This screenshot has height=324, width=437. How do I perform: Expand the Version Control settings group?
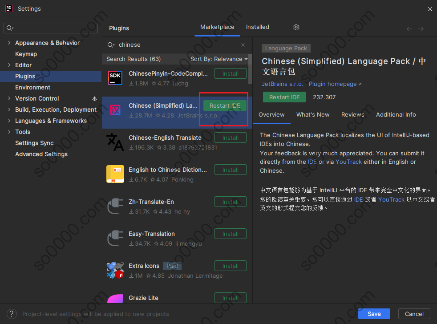tap(9, 99)
